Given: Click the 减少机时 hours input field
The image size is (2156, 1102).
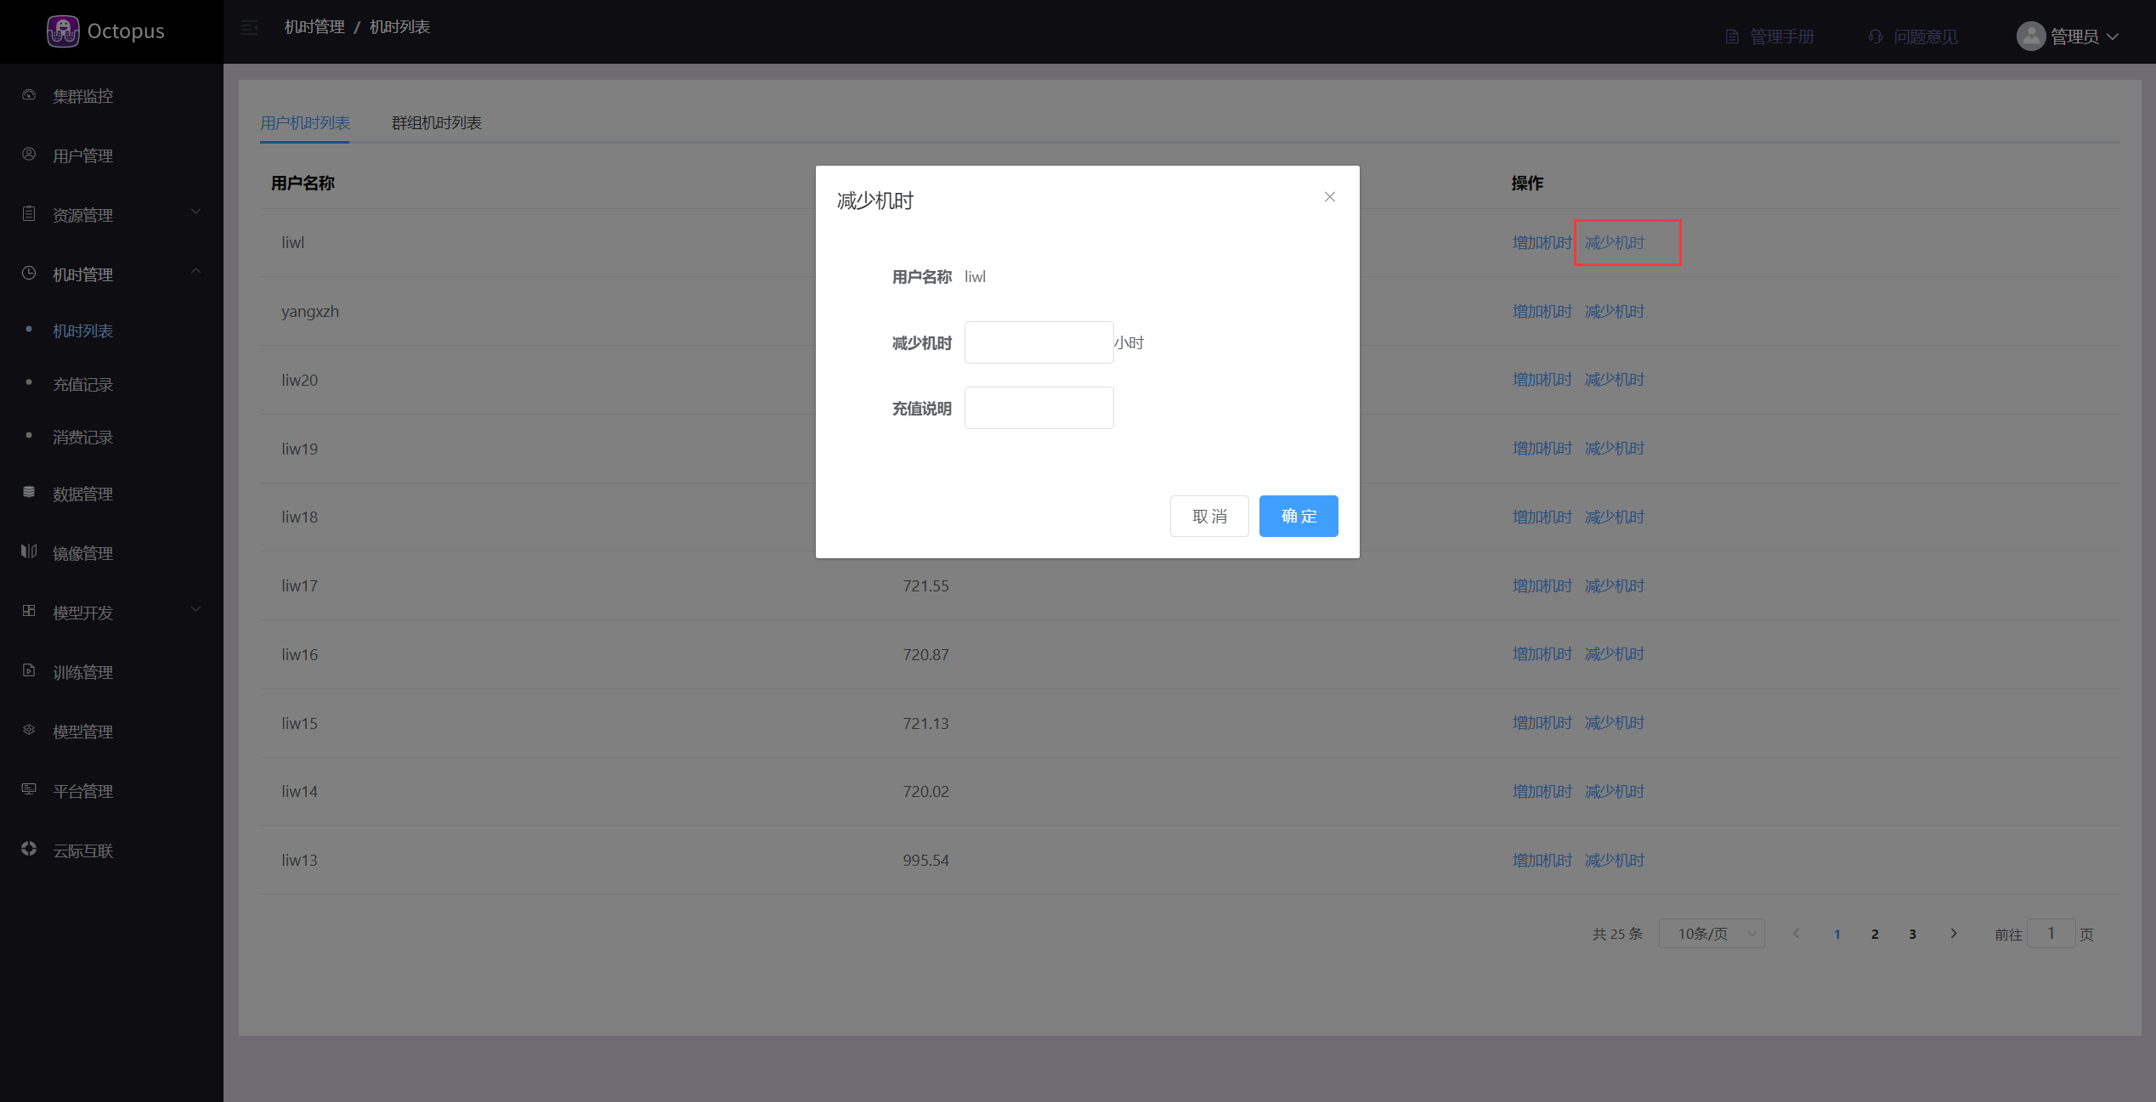Looking at the screenshot, I should [x=1038, y=342].
